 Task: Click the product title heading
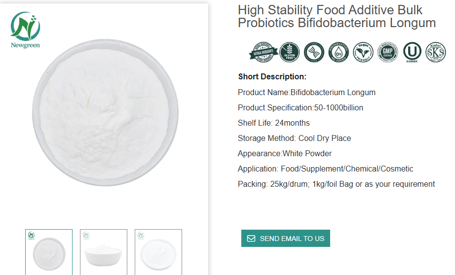tap(337, 16)
